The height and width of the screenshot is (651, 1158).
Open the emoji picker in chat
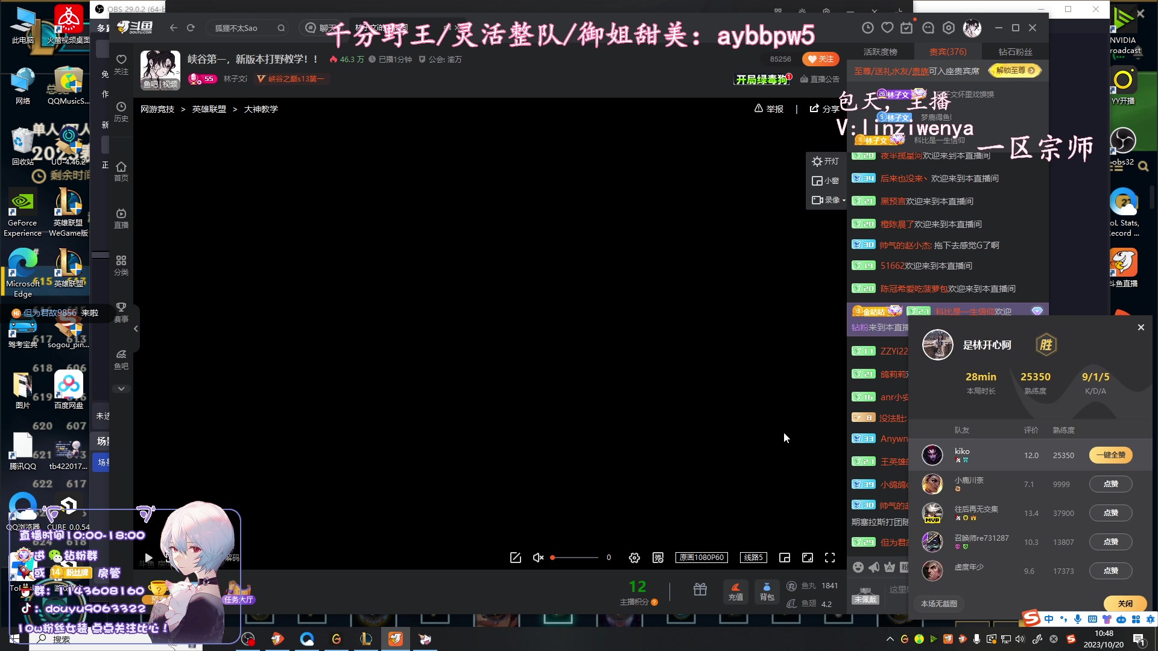pyautogui.click(x=858, y=567)
